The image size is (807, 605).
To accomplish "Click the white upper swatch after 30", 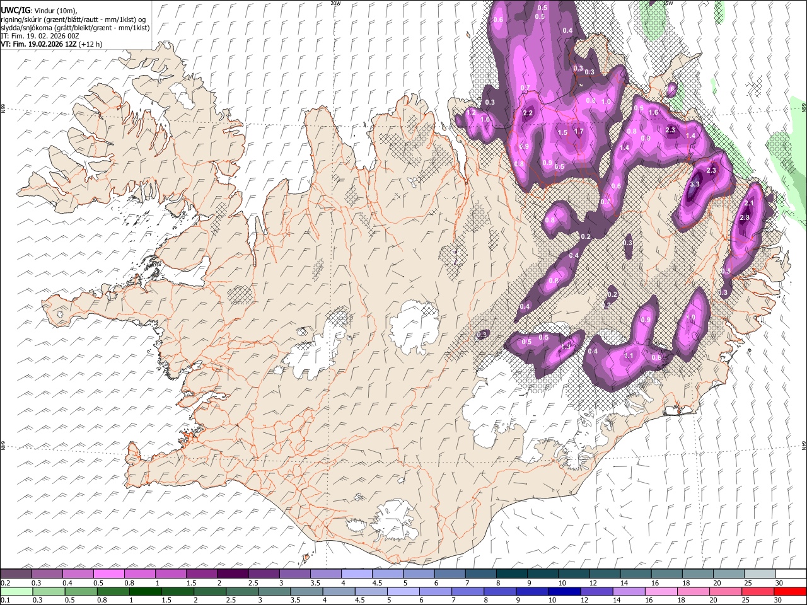I will tap(790, 573).
